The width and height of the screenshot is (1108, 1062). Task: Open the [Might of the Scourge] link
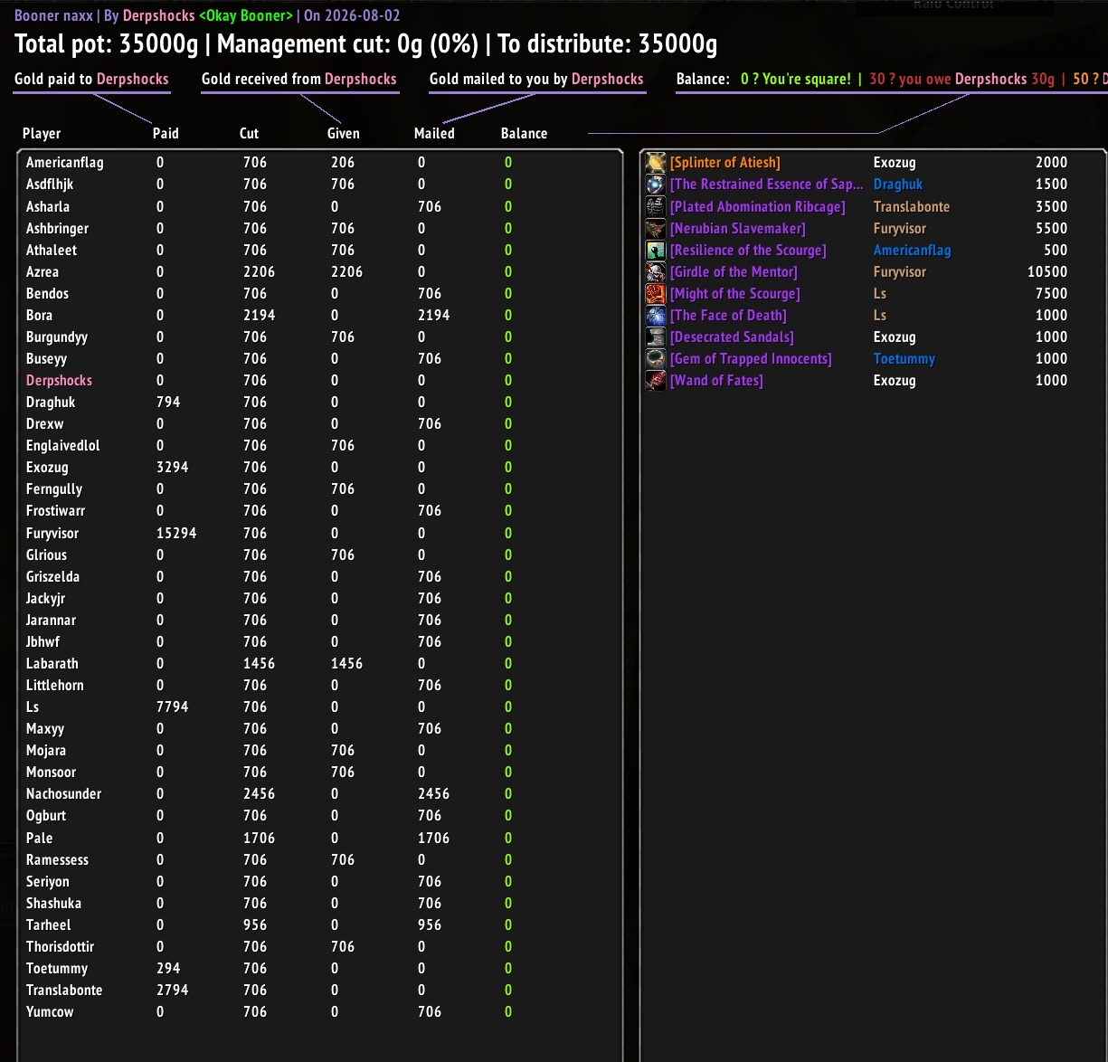[734, 293]
